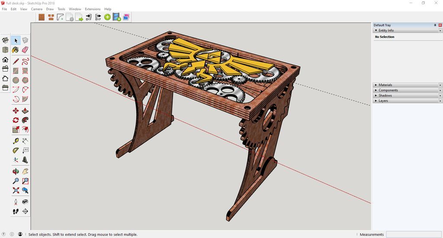Click the user sign-in status icon
This screenshot has width=443, height=238.
click(20, 234)
